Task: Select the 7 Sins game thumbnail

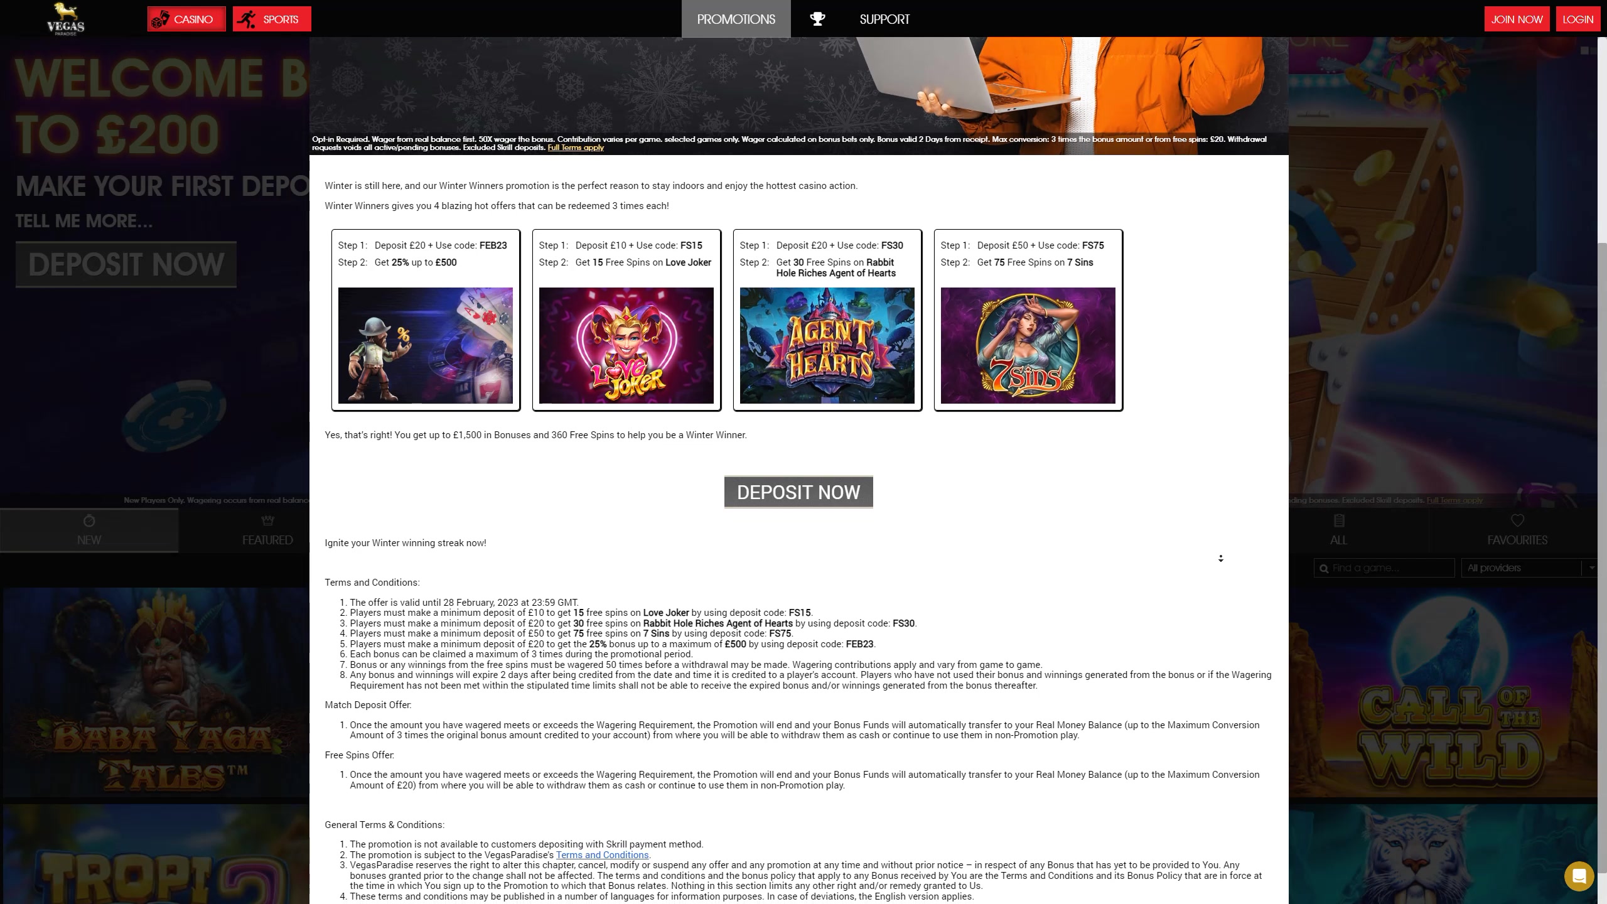Action: point(1028,345)
